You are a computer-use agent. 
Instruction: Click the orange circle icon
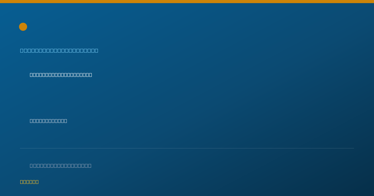point(23,27)
